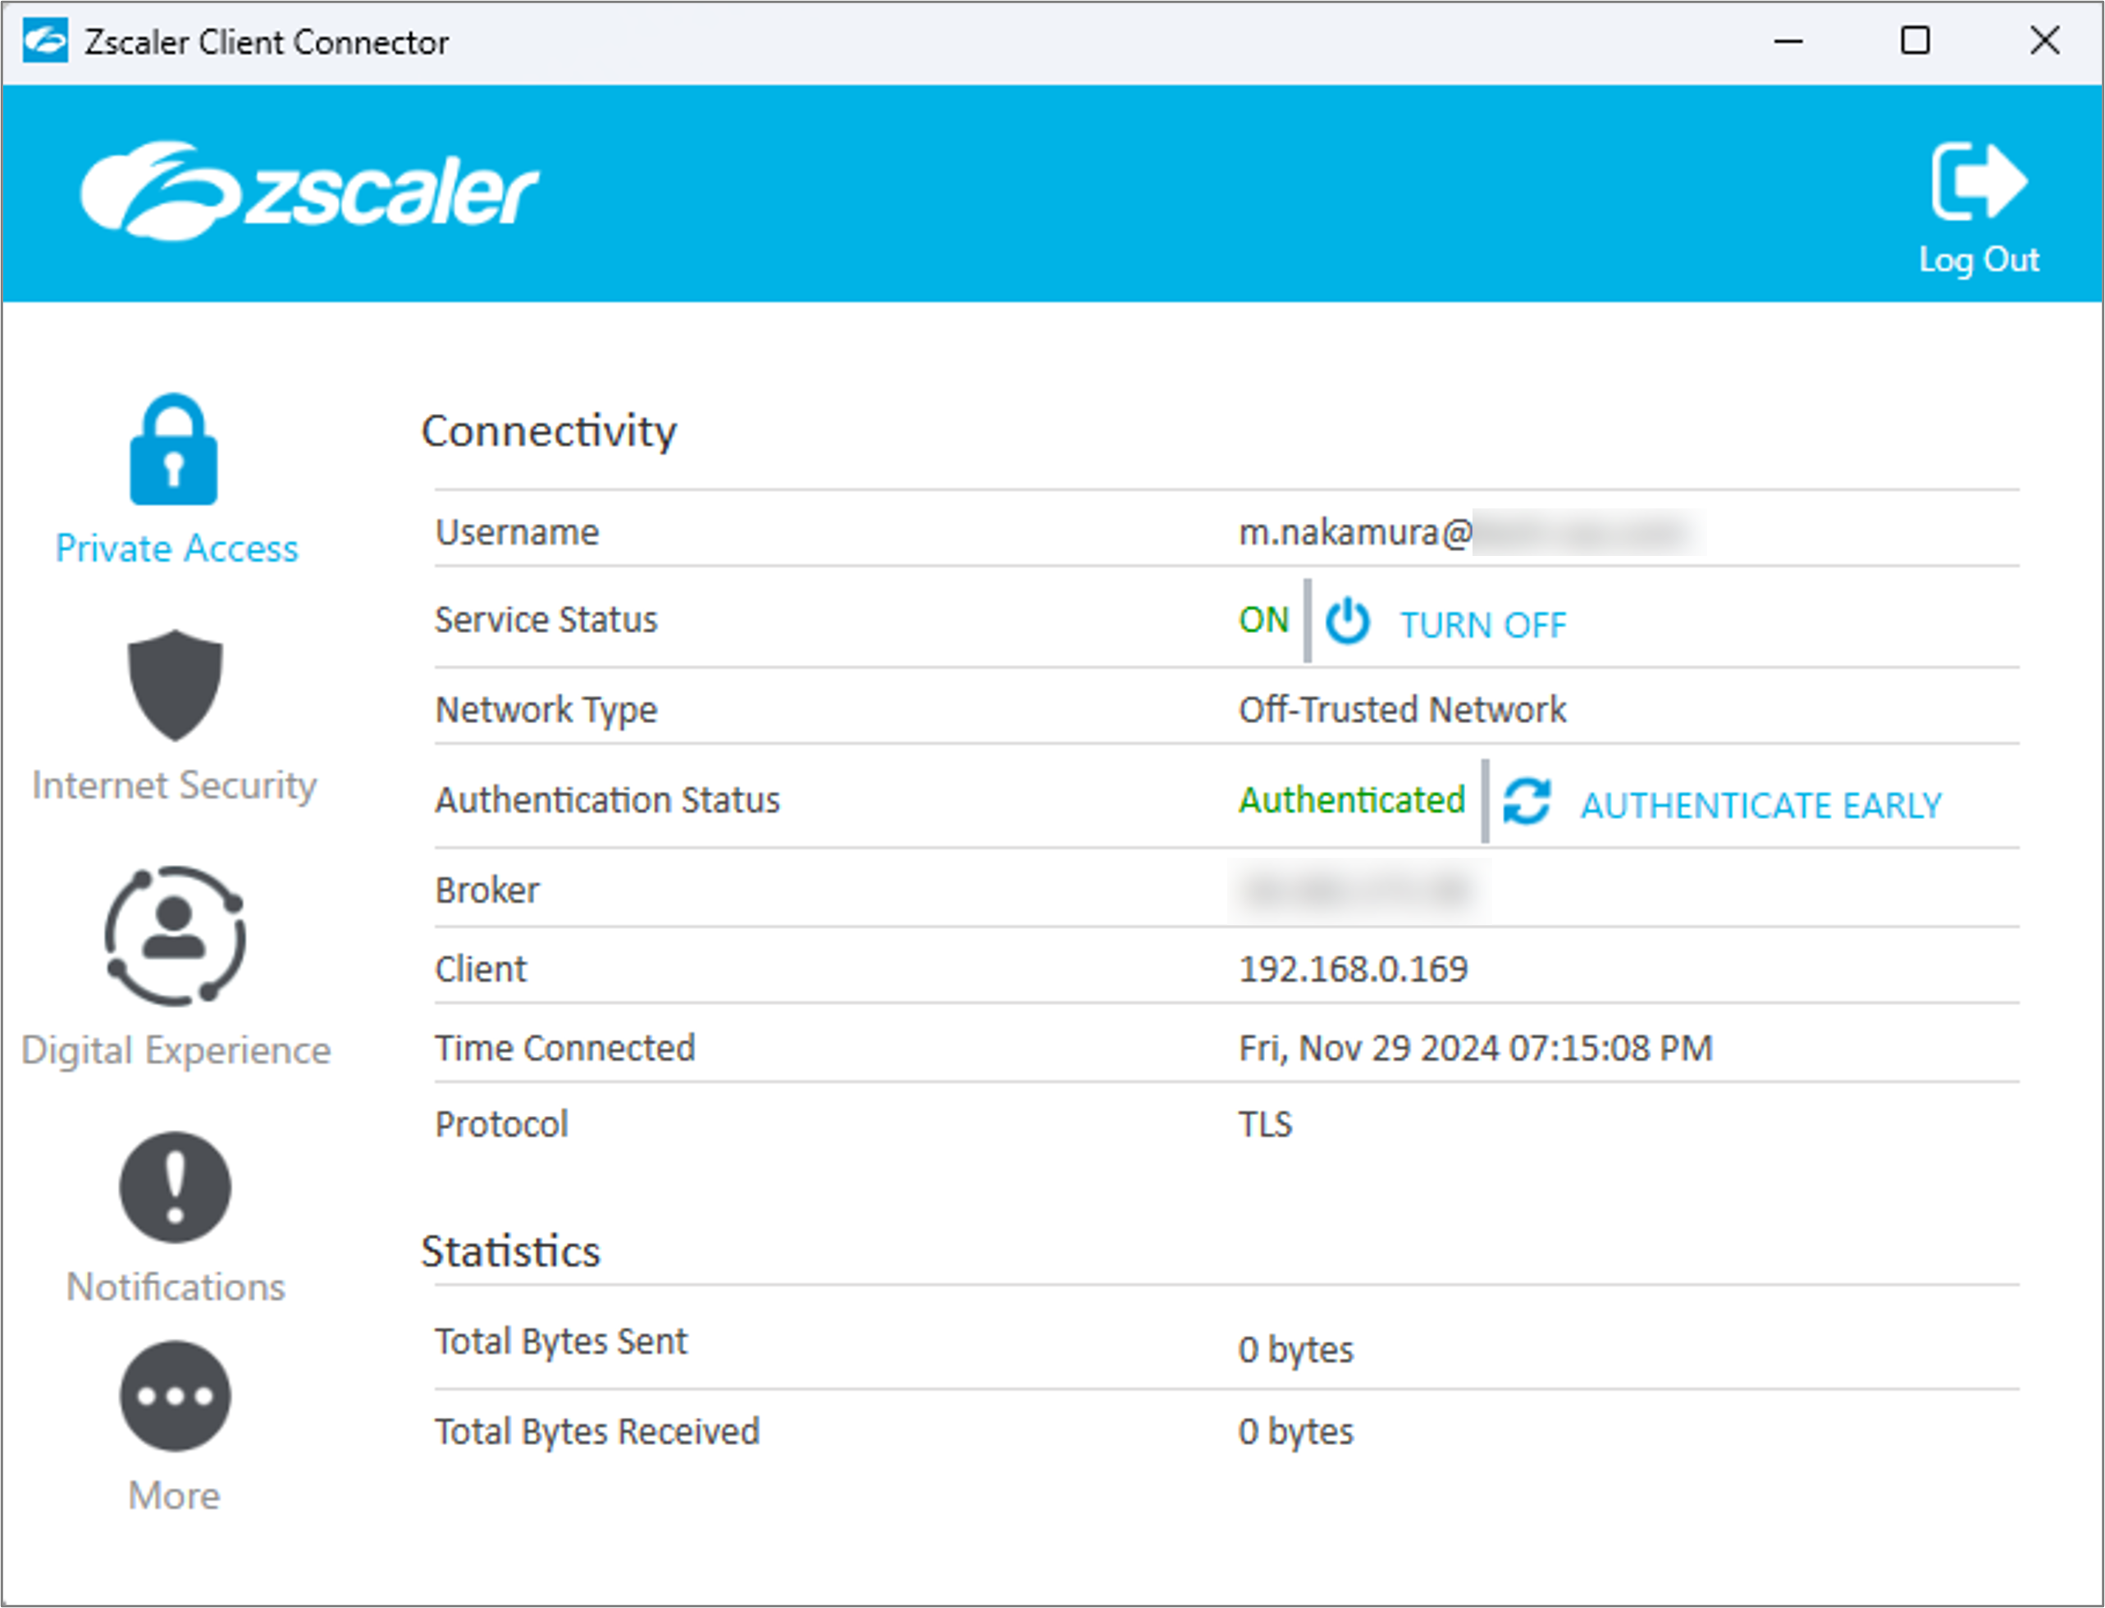
Task: Click the Total Bytes Received value
Action: point(1296,1432)
